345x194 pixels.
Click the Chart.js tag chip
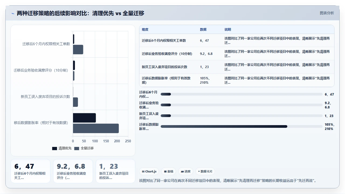[x=149, y=171]
